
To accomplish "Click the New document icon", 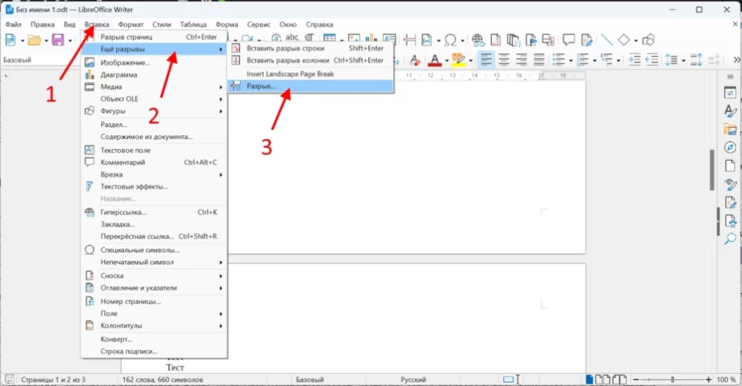I will coord(10,41).
